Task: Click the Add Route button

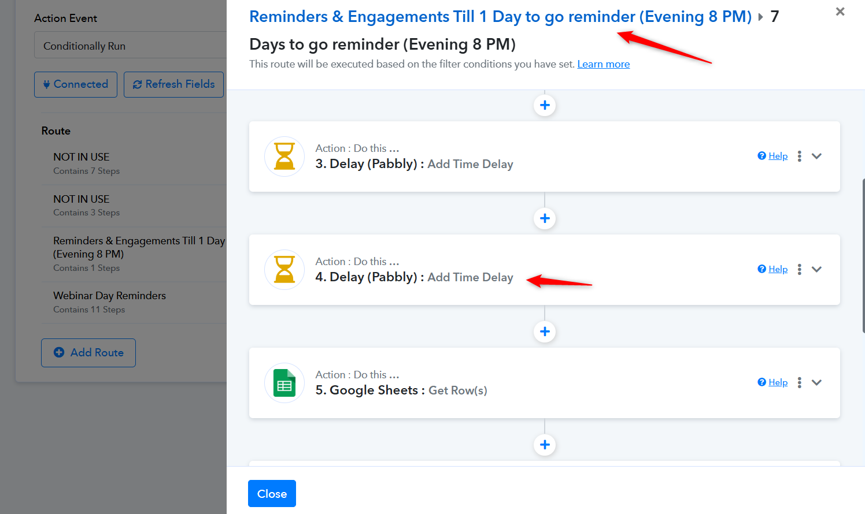Action: pyautogui.click(x=88, y=352)
